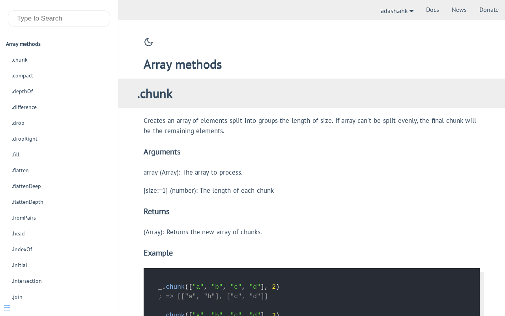Open the .fromPairs method link
Viewport: 505px width, 316px height.
[24, 218]
